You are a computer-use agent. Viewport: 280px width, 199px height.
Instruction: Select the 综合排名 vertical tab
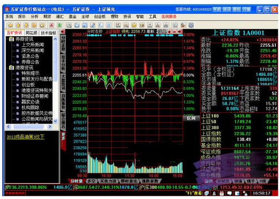pyautogui.click(x=63, y=121)
